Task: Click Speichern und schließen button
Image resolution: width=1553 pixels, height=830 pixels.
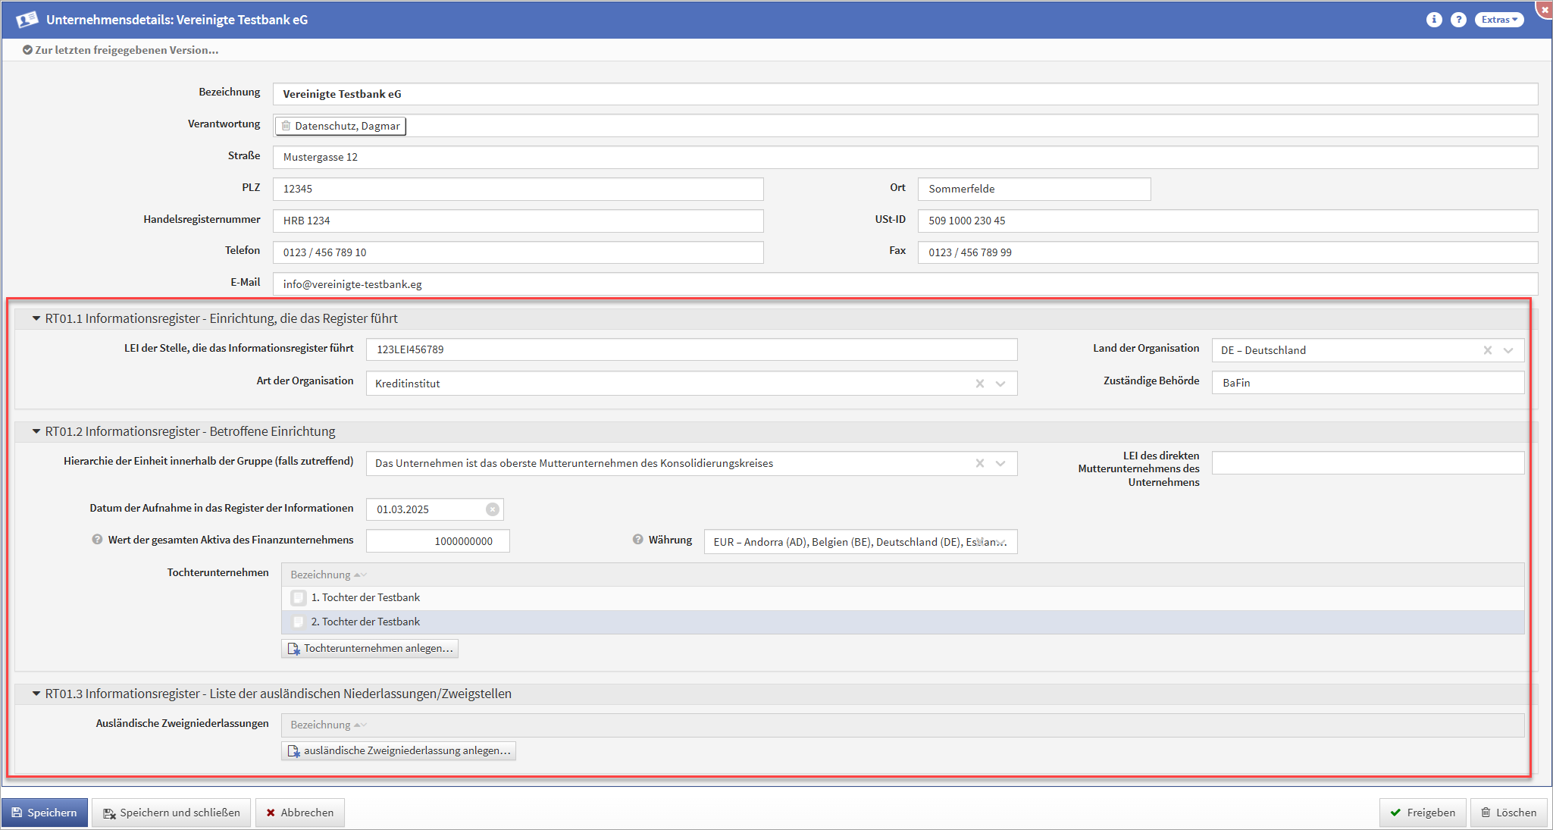Action: (x=172, y=813)
